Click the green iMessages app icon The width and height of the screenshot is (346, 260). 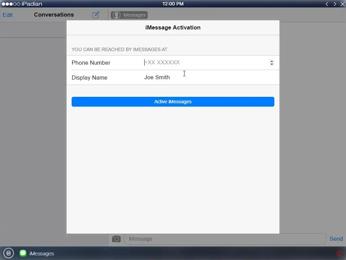tap(23, 253)
